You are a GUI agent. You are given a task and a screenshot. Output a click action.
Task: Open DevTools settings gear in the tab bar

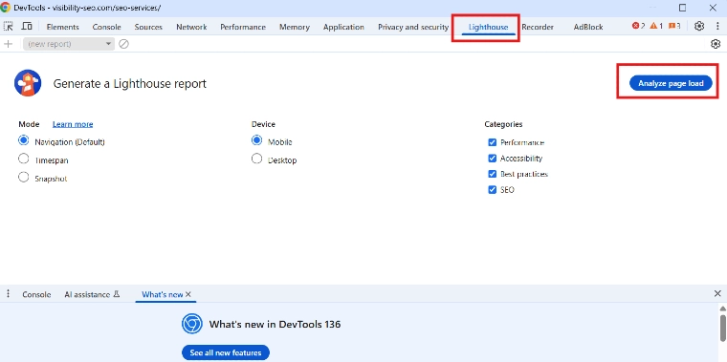point(699,27)
